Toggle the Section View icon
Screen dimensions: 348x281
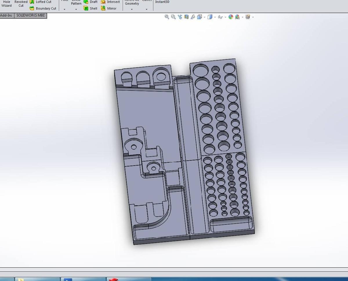[186, 17]
